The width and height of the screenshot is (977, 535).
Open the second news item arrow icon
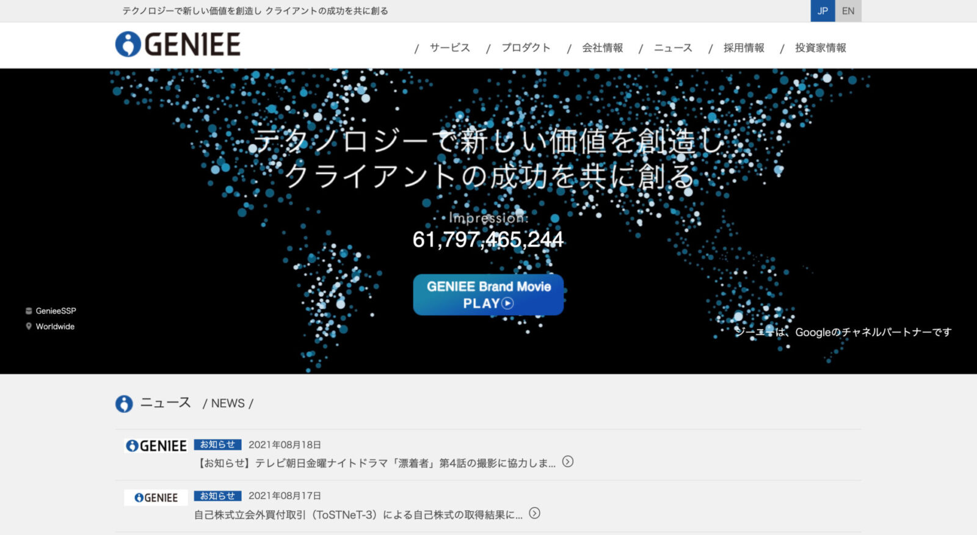tap(534, 513)
